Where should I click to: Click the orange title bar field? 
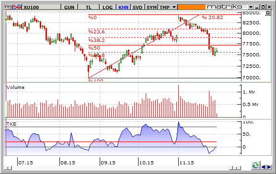point(192,7)
